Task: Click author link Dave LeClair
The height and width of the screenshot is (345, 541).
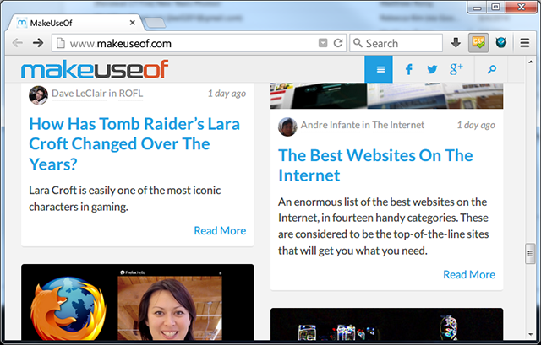Action: pos(78,94)
